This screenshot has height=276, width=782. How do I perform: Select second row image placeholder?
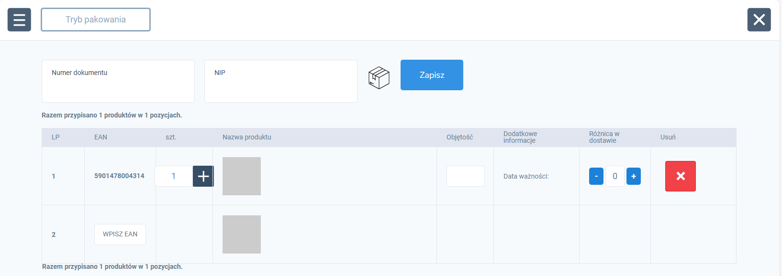click(242, 234)
